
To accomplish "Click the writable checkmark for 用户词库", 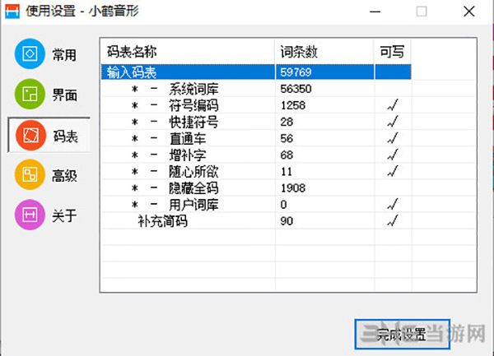I will [393, 205].
